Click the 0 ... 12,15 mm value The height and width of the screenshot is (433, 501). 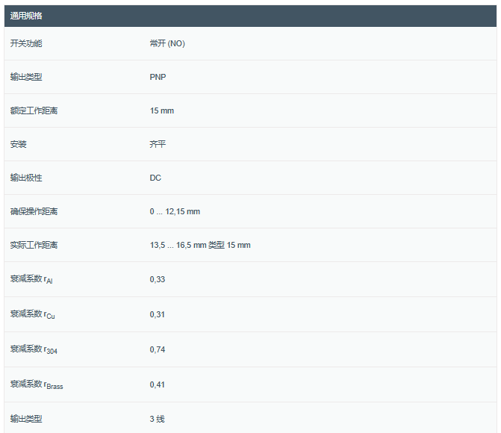point(175,211)
